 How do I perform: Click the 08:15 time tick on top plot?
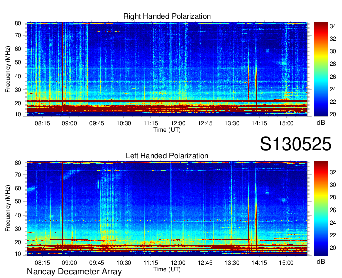pos(42,123)
